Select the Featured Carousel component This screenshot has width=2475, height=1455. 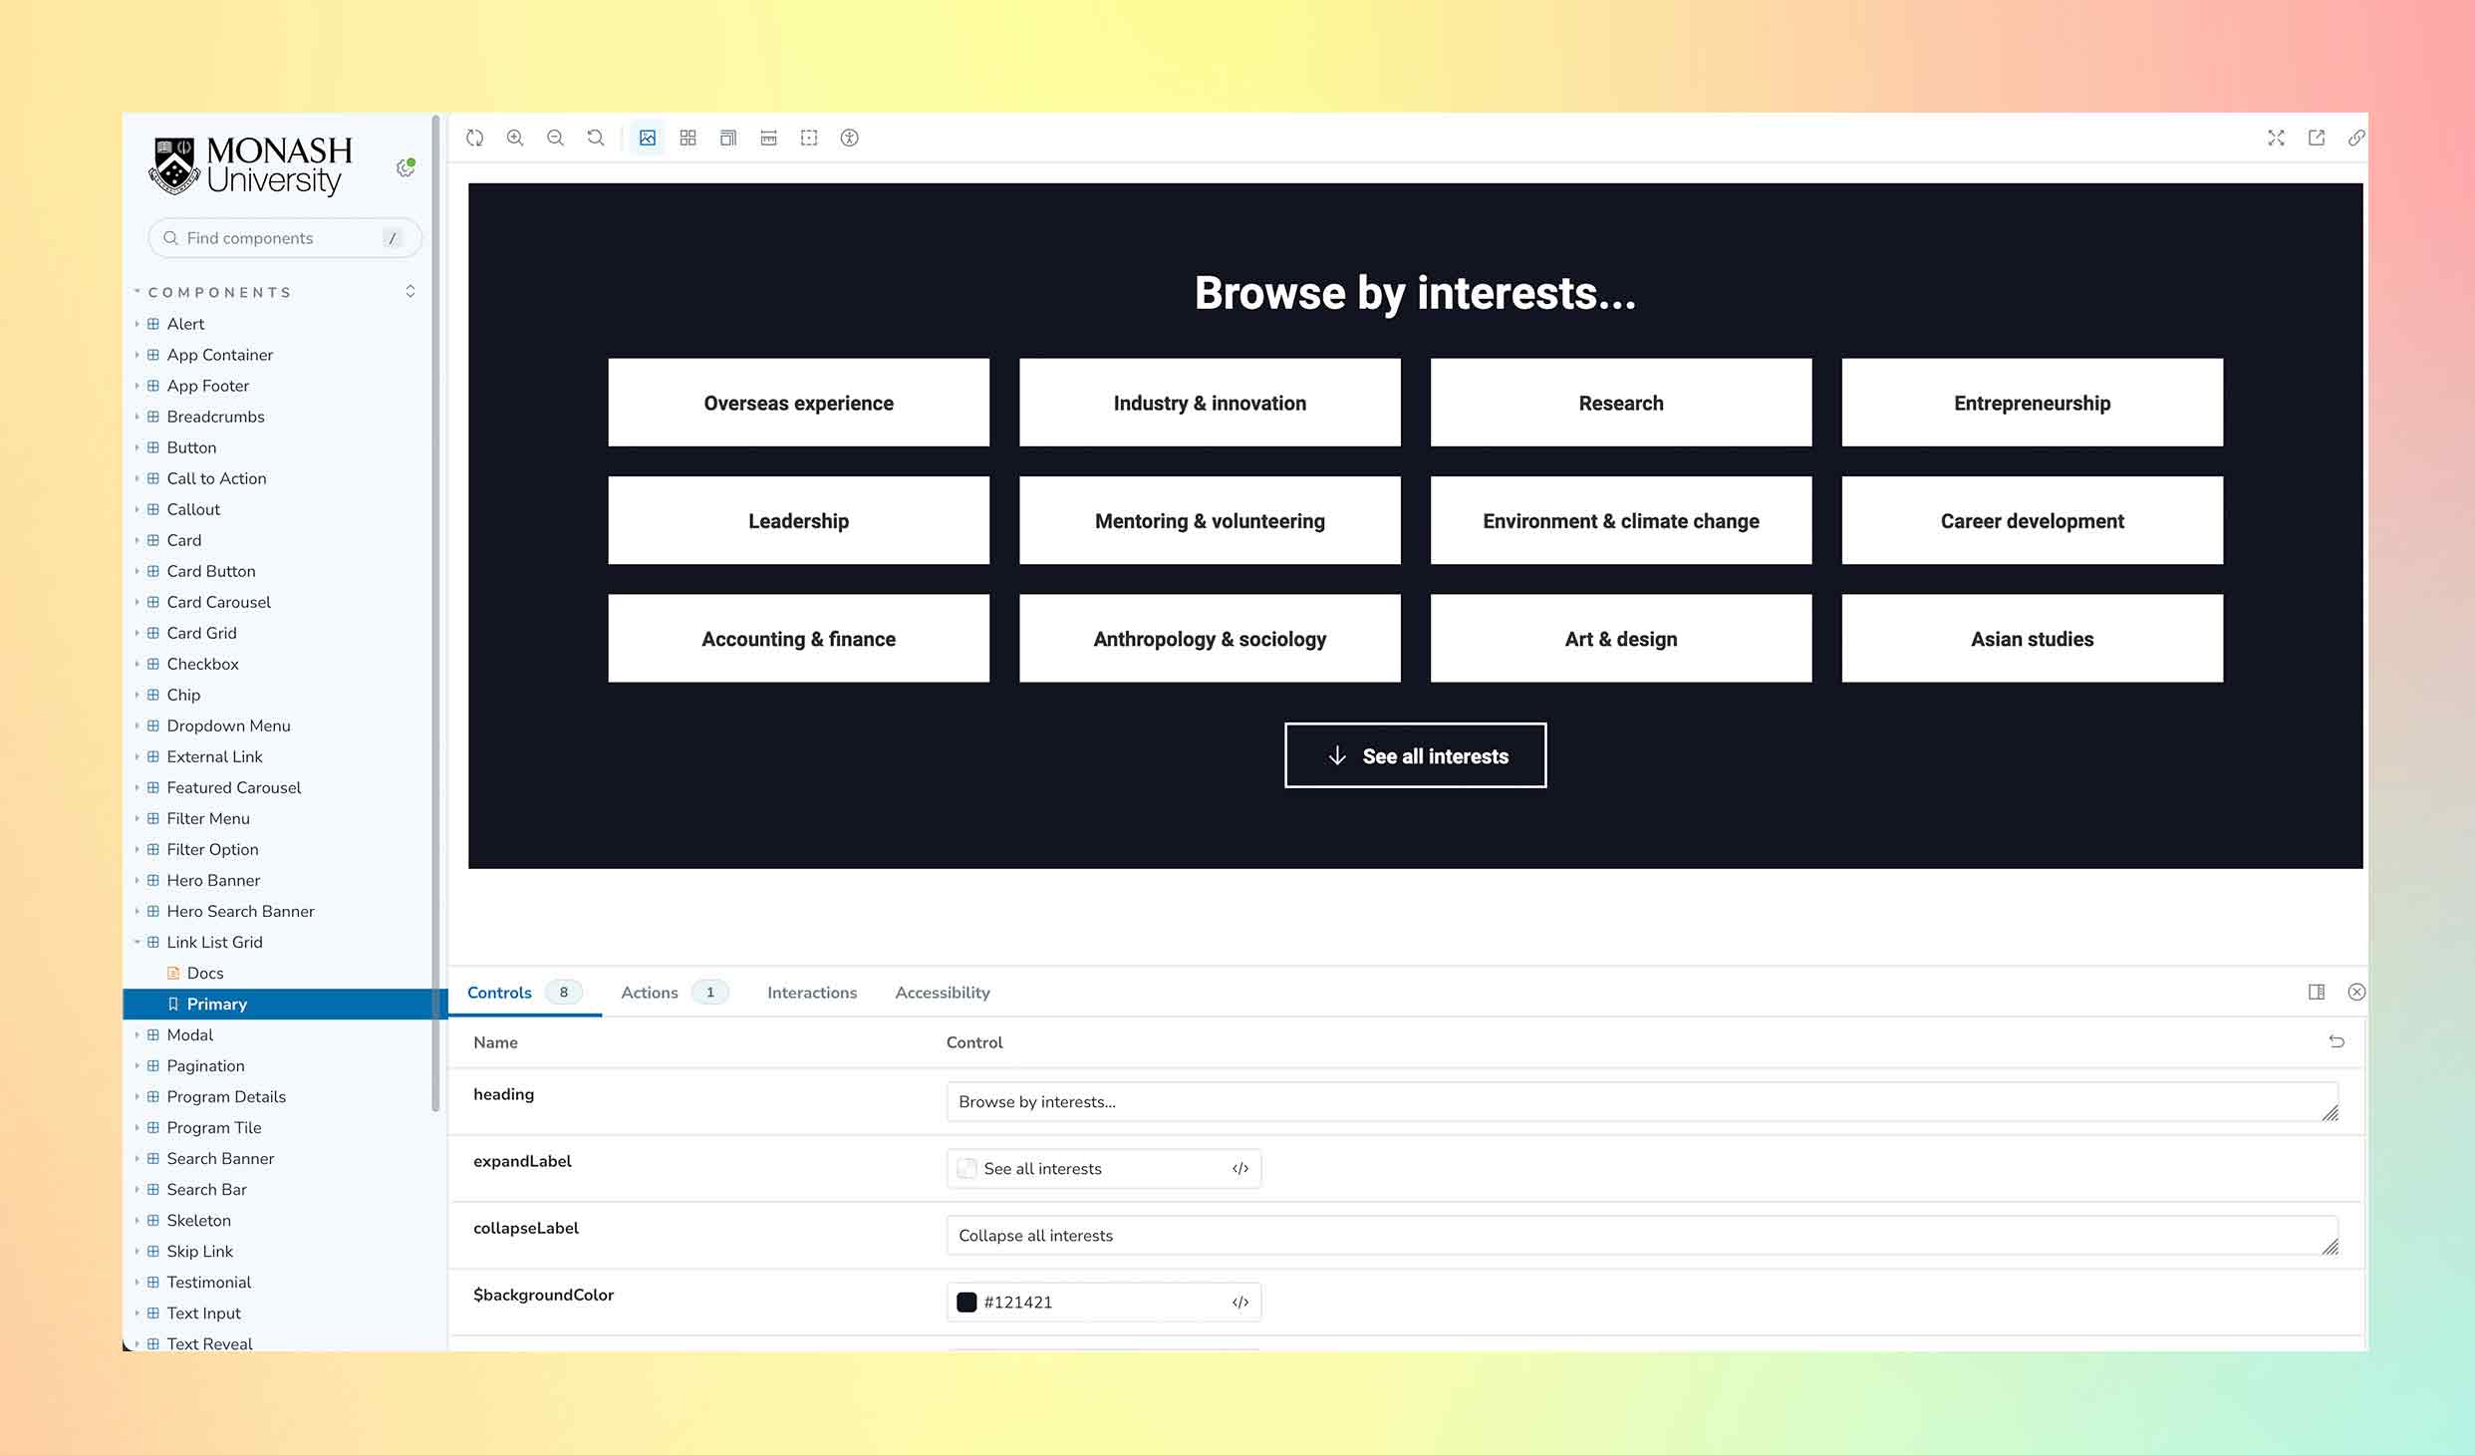click(233, 787)
